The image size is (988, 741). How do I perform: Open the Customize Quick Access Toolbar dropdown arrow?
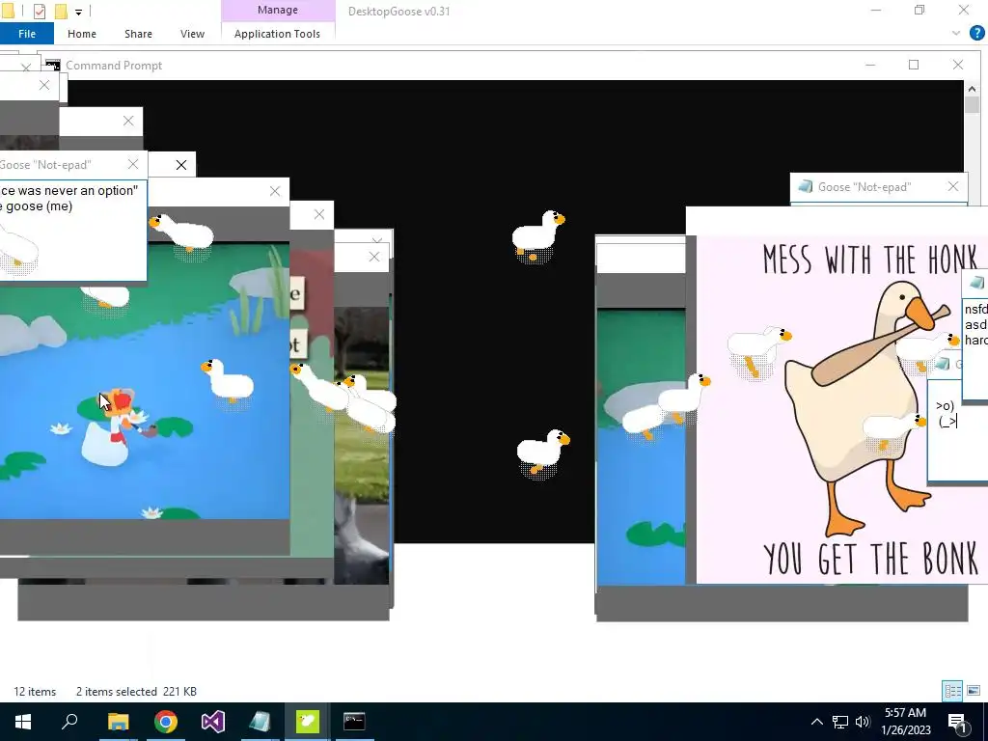click(78, 12)
